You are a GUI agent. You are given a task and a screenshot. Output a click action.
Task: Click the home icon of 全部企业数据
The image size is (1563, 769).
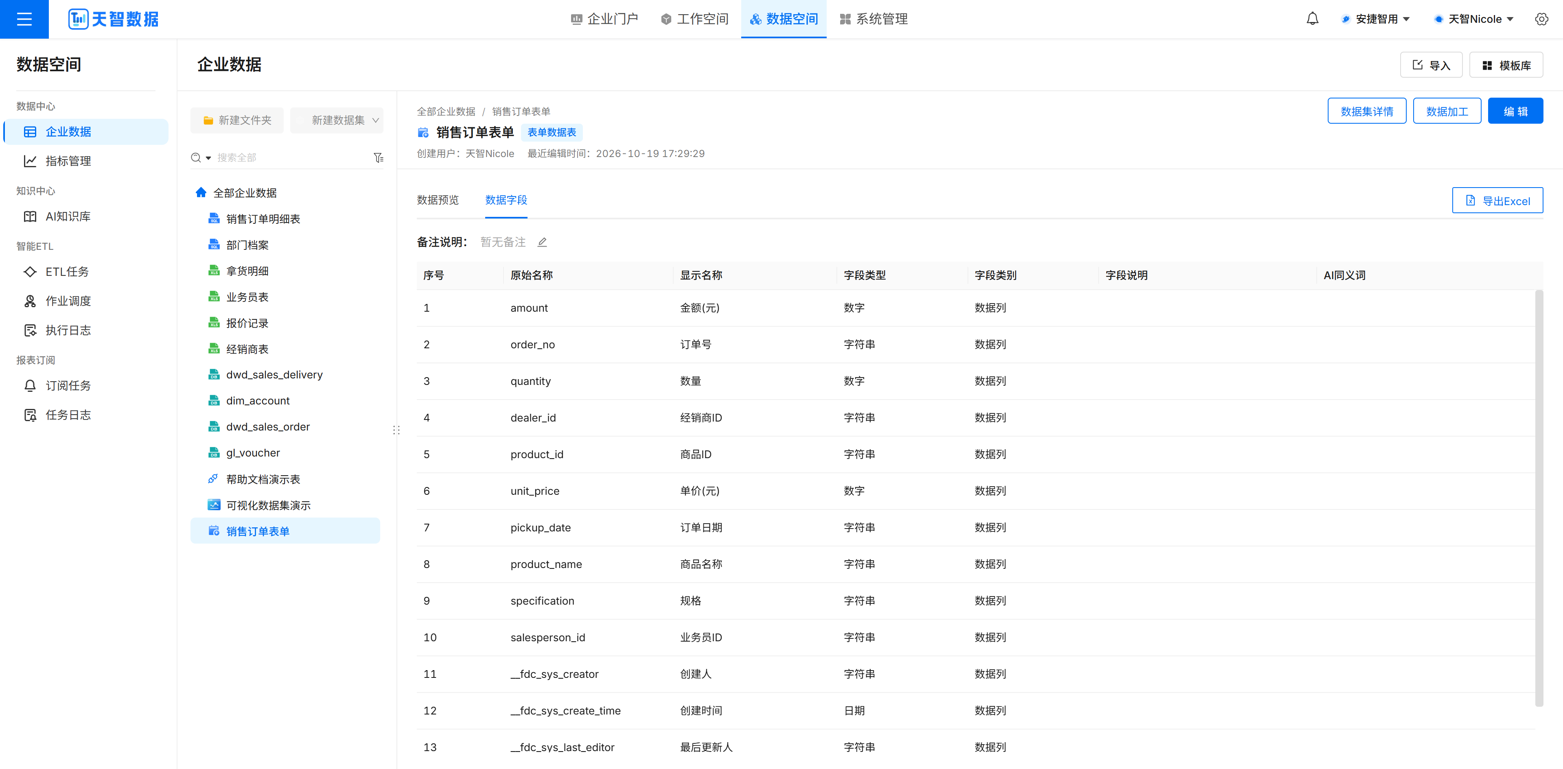click(201, 192)
